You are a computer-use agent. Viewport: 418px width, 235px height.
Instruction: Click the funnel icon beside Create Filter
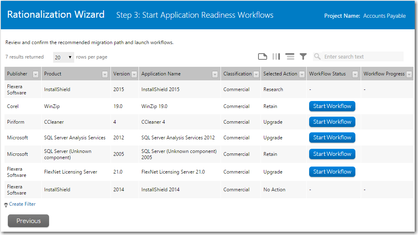[x=6, y=205]
